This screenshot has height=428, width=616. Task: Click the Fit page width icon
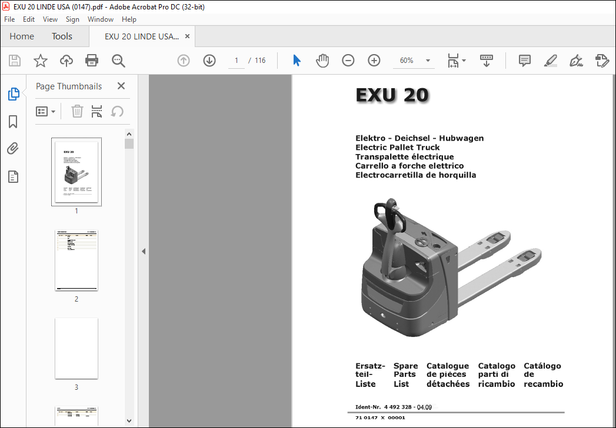(x=453, y=61)
